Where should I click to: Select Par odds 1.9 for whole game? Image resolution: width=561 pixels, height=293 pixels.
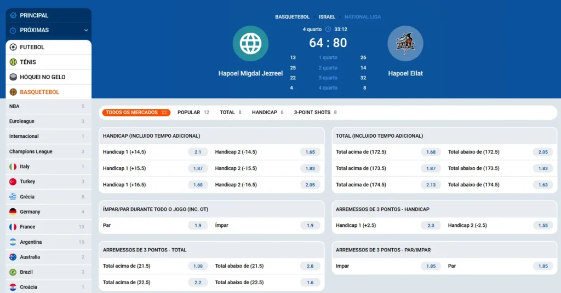(x=198, y=226)
